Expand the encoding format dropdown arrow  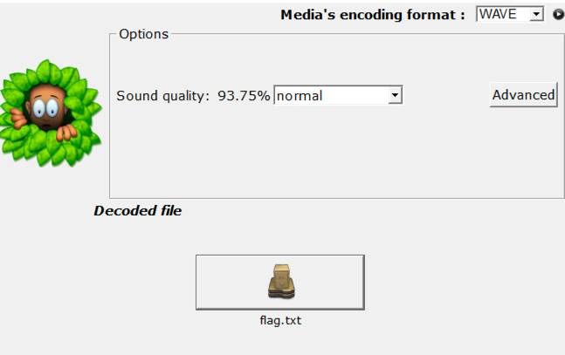point(536,15)
